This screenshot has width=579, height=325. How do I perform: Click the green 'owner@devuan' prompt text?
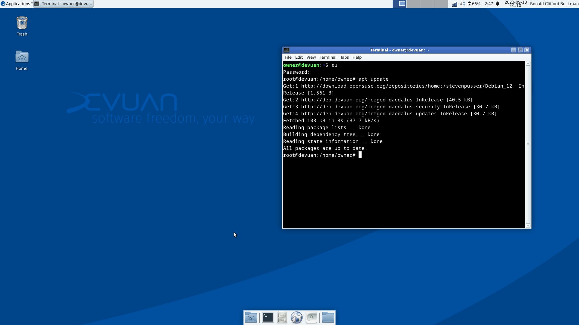[301, 65]
